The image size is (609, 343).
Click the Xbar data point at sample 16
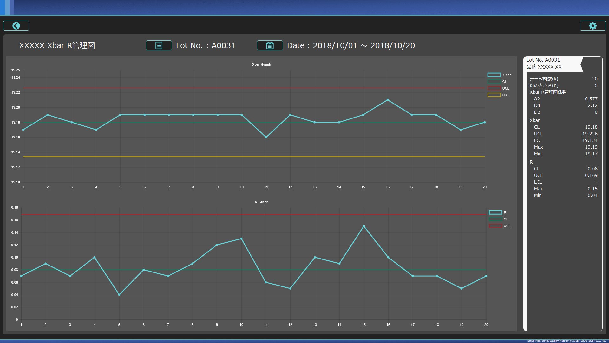pos(388,100)
